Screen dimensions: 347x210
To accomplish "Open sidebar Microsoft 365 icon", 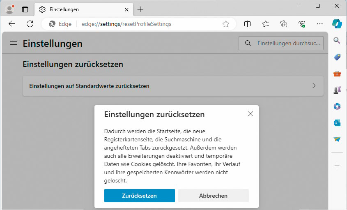I will click(337, 106).
